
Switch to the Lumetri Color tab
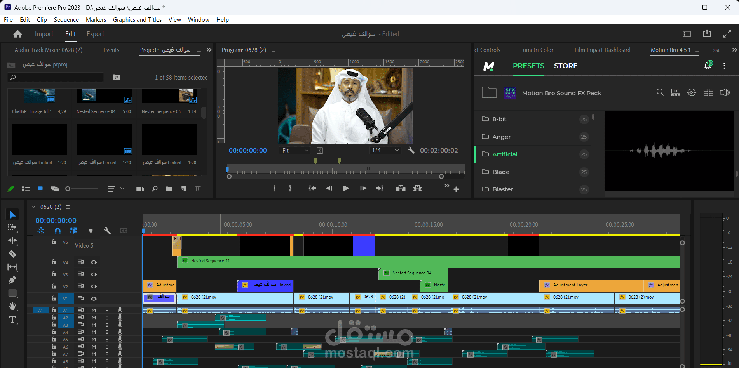(537, 50)
